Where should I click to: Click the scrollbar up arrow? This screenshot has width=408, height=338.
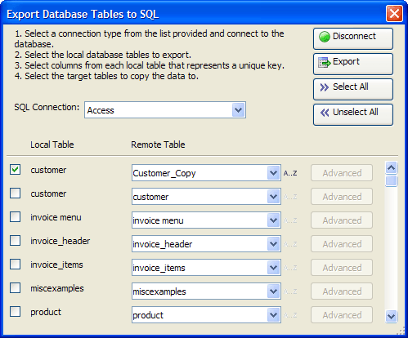pyautogui.click(x=392, y=167)
